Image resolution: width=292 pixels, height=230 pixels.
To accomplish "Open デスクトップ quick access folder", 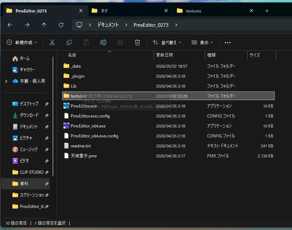I will pyautogui.click(x=26, y=104).
